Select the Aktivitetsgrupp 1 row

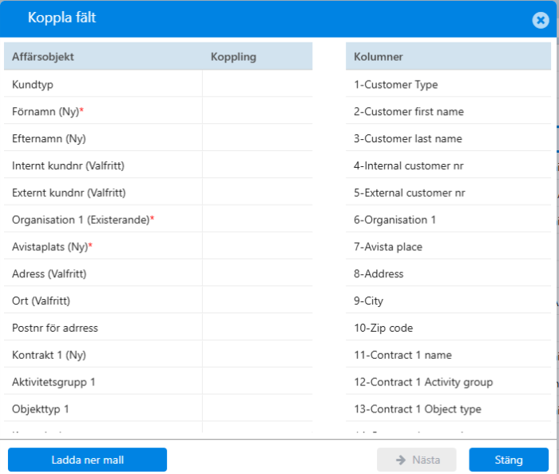coord(158,382)
